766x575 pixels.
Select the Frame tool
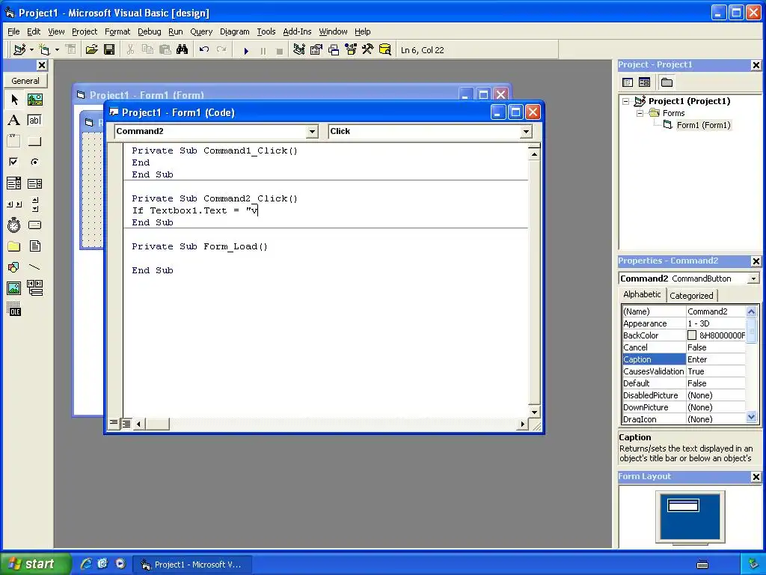14,142
